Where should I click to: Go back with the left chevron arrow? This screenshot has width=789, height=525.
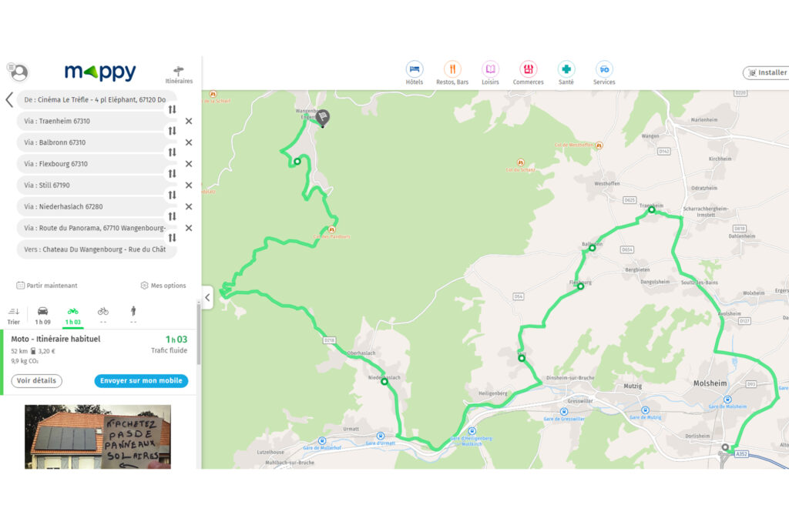pyautogui.click(x=9, y=99)
